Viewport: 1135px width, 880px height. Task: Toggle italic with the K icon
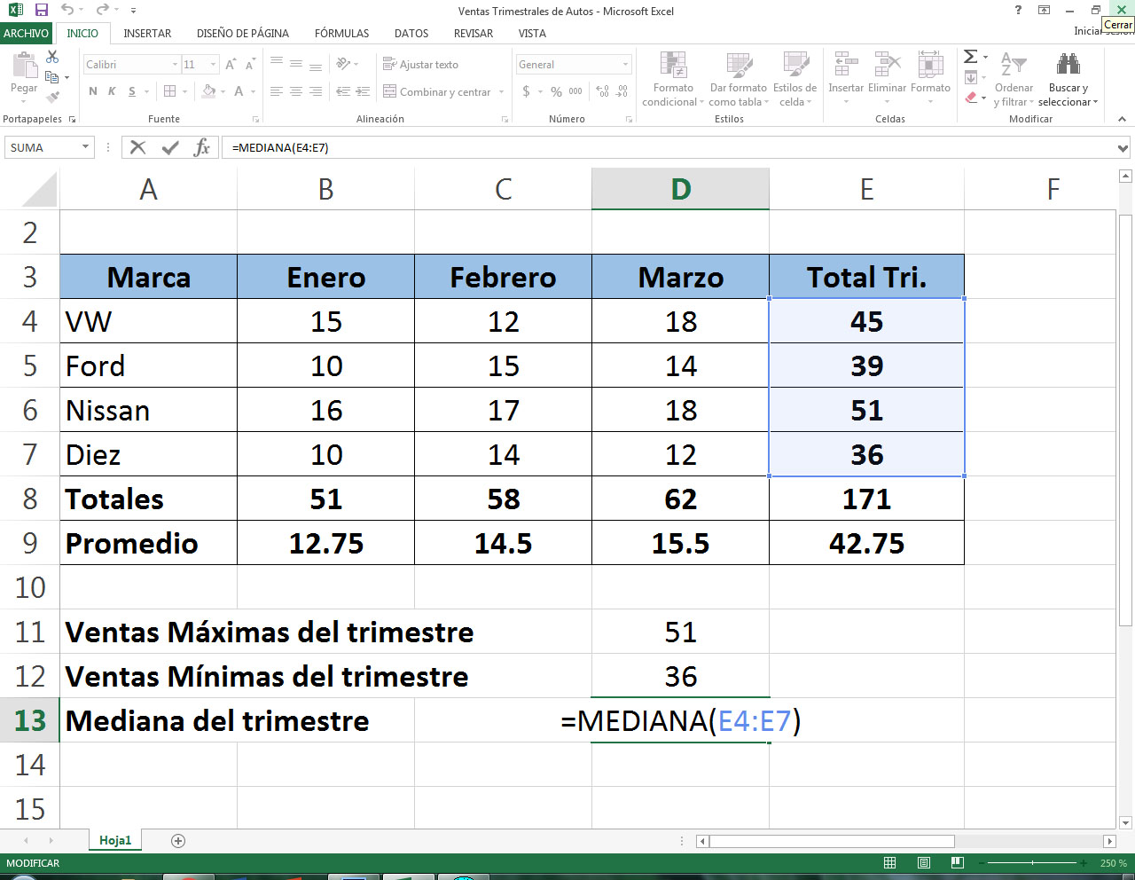[x=110, y=91]
